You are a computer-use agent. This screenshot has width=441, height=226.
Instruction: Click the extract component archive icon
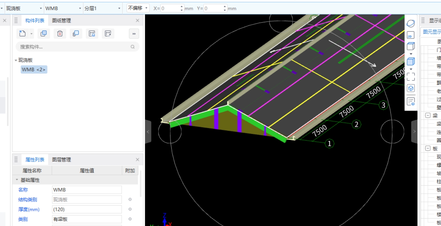(x=108, y=34)
